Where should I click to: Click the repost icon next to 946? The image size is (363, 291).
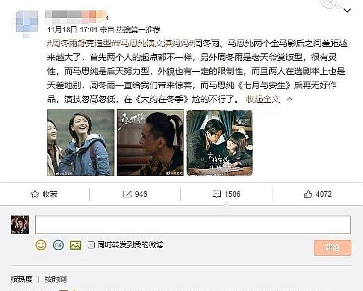(x=128, y=194)
